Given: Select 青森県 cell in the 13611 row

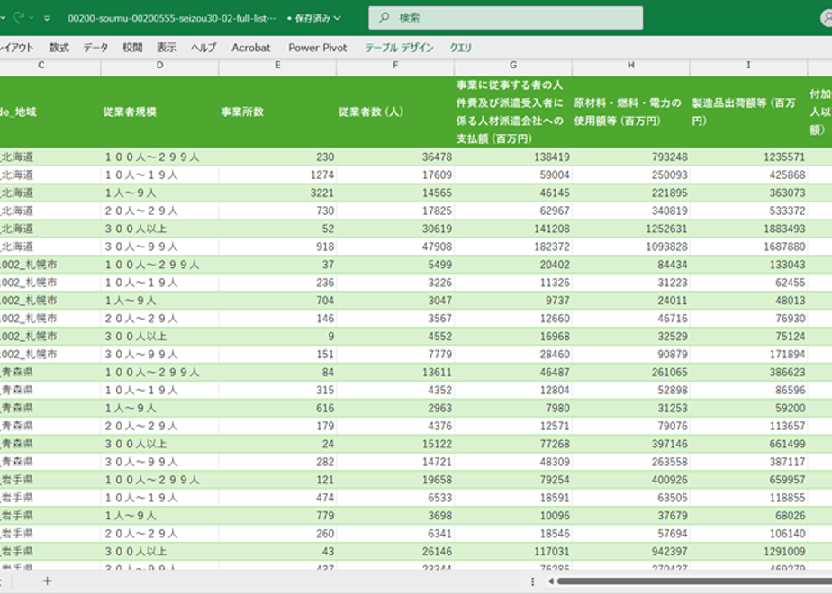Looking at the screenshot, I should (x=50, y=373).
